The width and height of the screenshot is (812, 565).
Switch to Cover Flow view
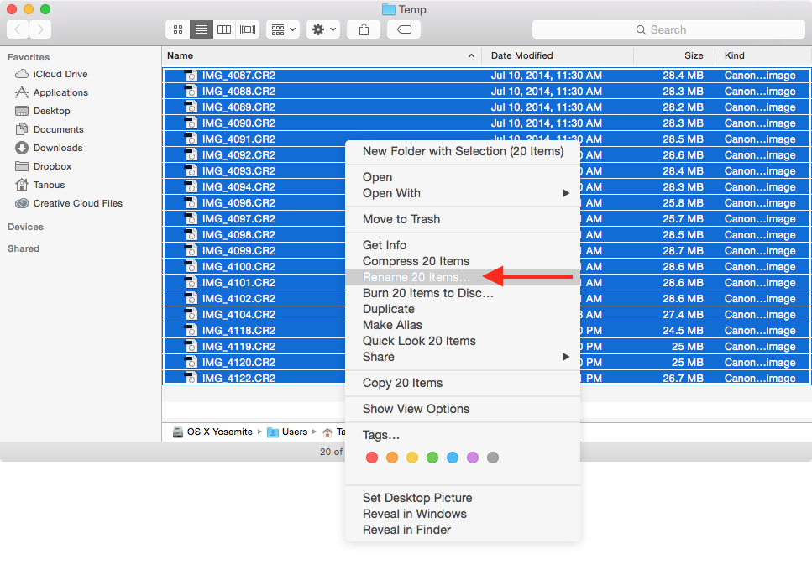[248, 29]
